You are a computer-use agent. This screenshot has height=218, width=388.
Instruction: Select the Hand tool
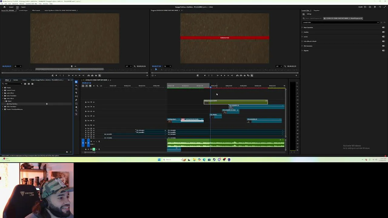pyautogui.click(x=76, y=107)
